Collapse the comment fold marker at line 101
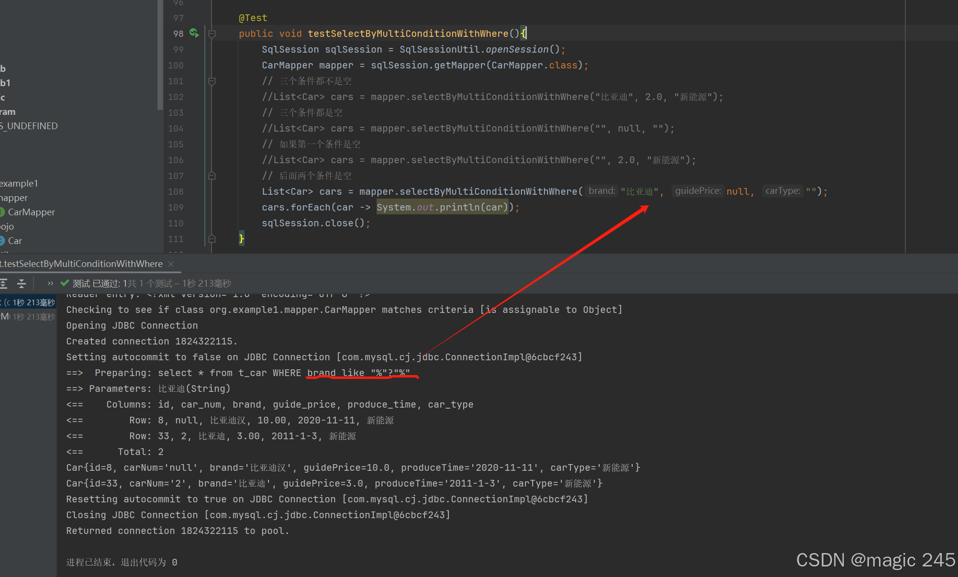Viewport: 958px width, 577px height. point(212,81)
